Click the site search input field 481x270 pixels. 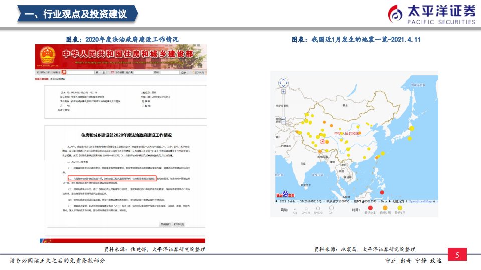point(81,72)
